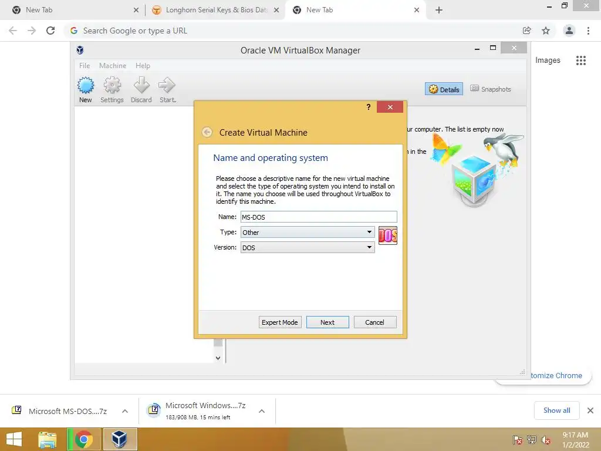Click Chrome forward arrow
The width and height of the screenshot is (601, 451).
(32, 31)
